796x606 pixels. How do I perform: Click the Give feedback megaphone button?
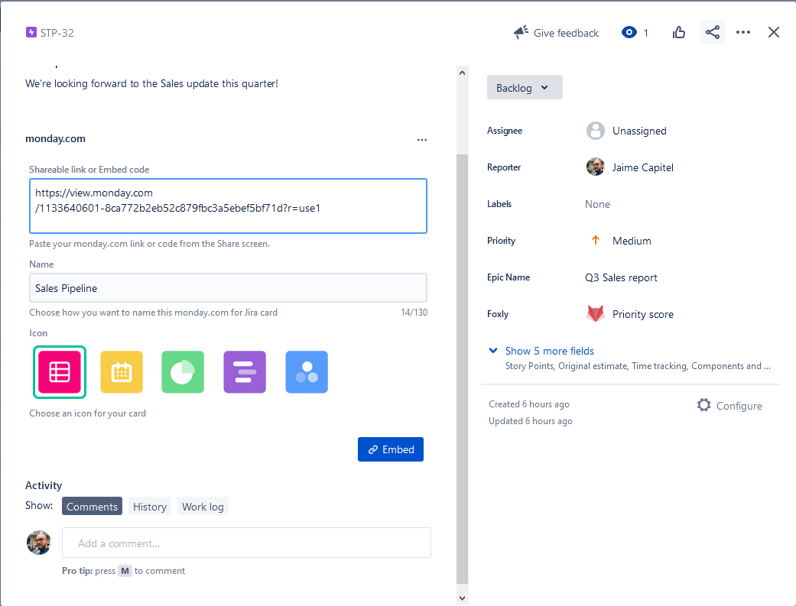click(557, 33)
